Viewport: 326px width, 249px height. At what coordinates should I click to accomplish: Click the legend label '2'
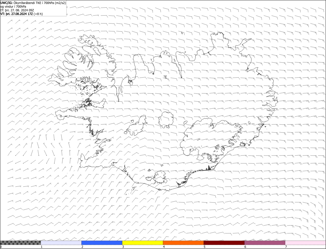(82, 247)
